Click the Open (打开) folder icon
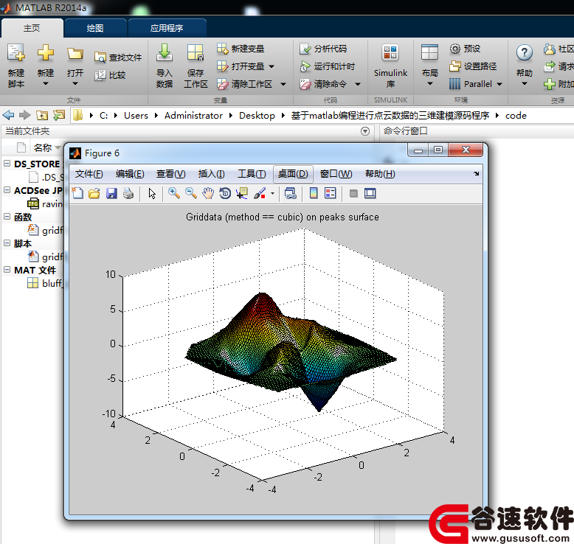 pyautogui.click(x=75, y=54)
